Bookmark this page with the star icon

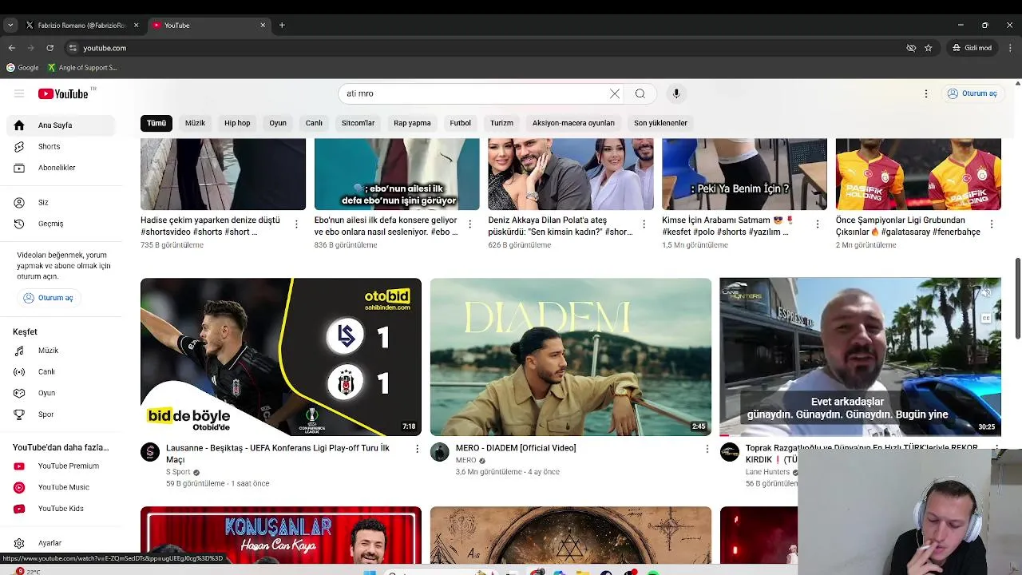[x=928, y=48]
